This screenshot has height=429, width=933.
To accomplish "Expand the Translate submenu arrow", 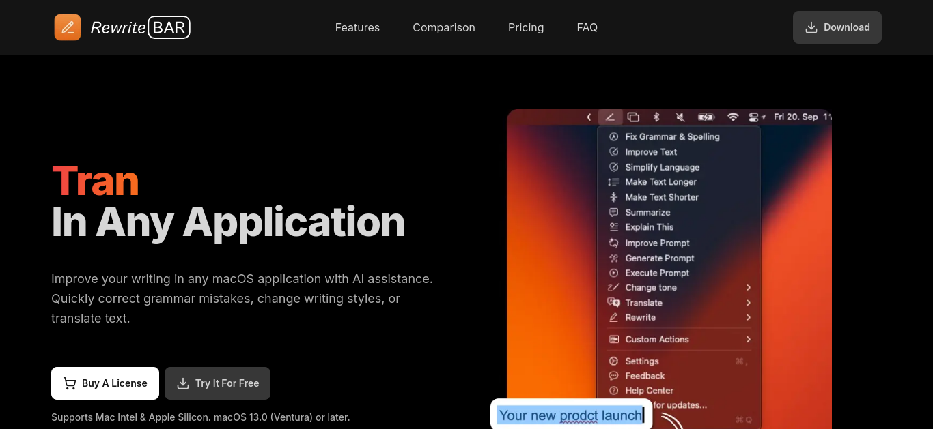I will click(x=749, y=303).
